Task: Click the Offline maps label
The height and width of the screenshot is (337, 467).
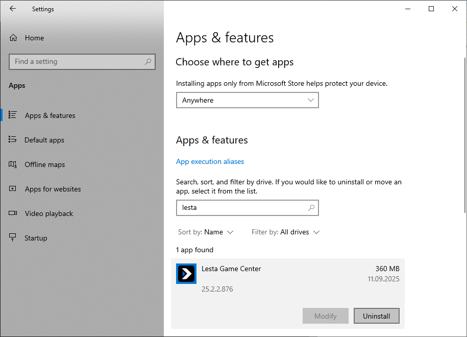Action: pyautogui.click(x=45, y=164)
